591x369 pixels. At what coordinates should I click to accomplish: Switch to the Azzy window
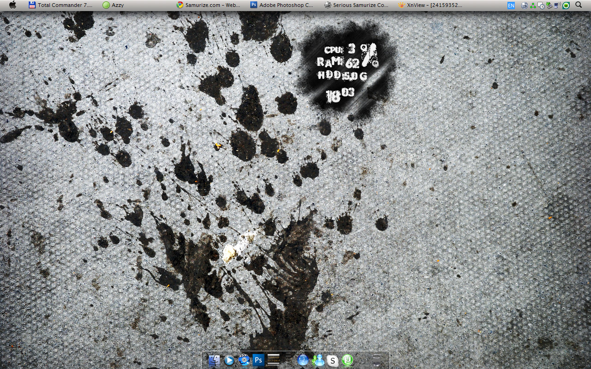pos(113,5)
